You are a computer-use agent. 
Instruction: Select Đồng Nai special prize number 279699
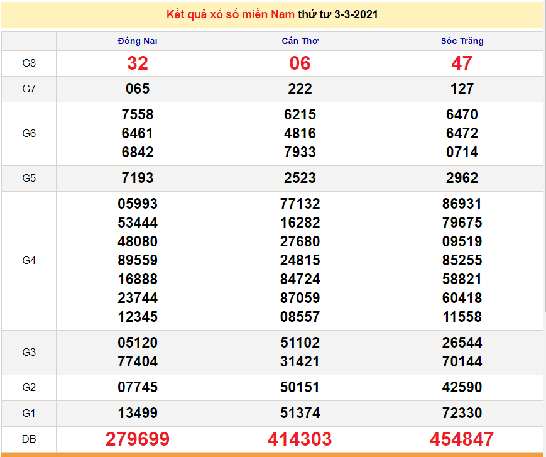pos(138,439)
